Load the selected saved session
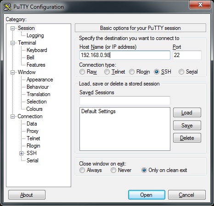 point(187,113)
